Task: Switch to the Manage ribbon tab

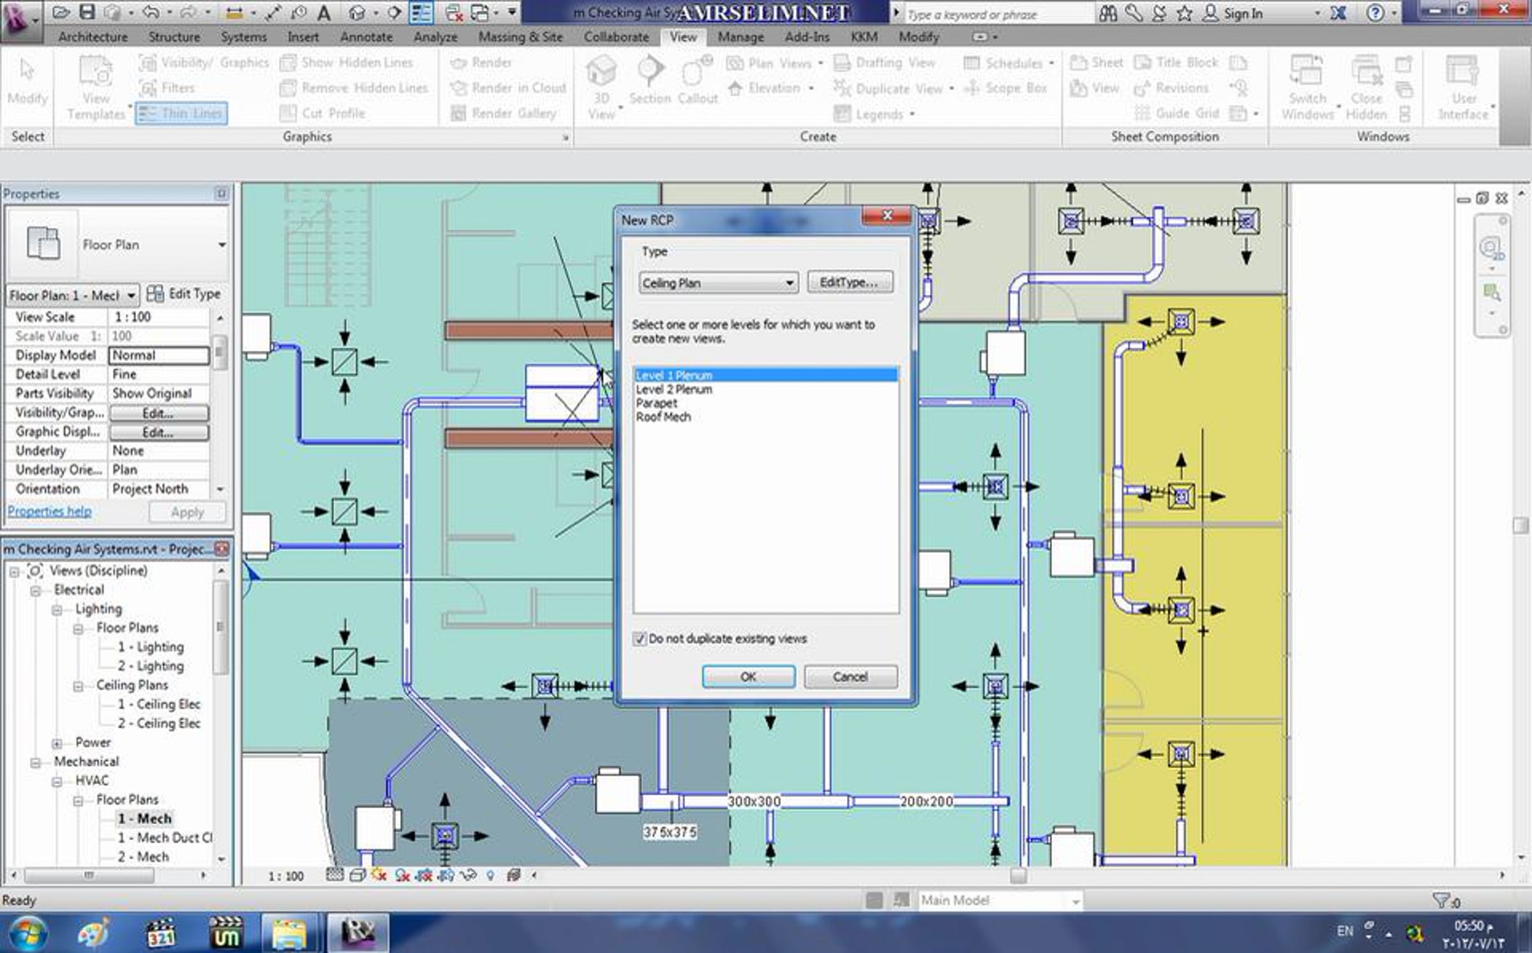Action: point(740,37)
